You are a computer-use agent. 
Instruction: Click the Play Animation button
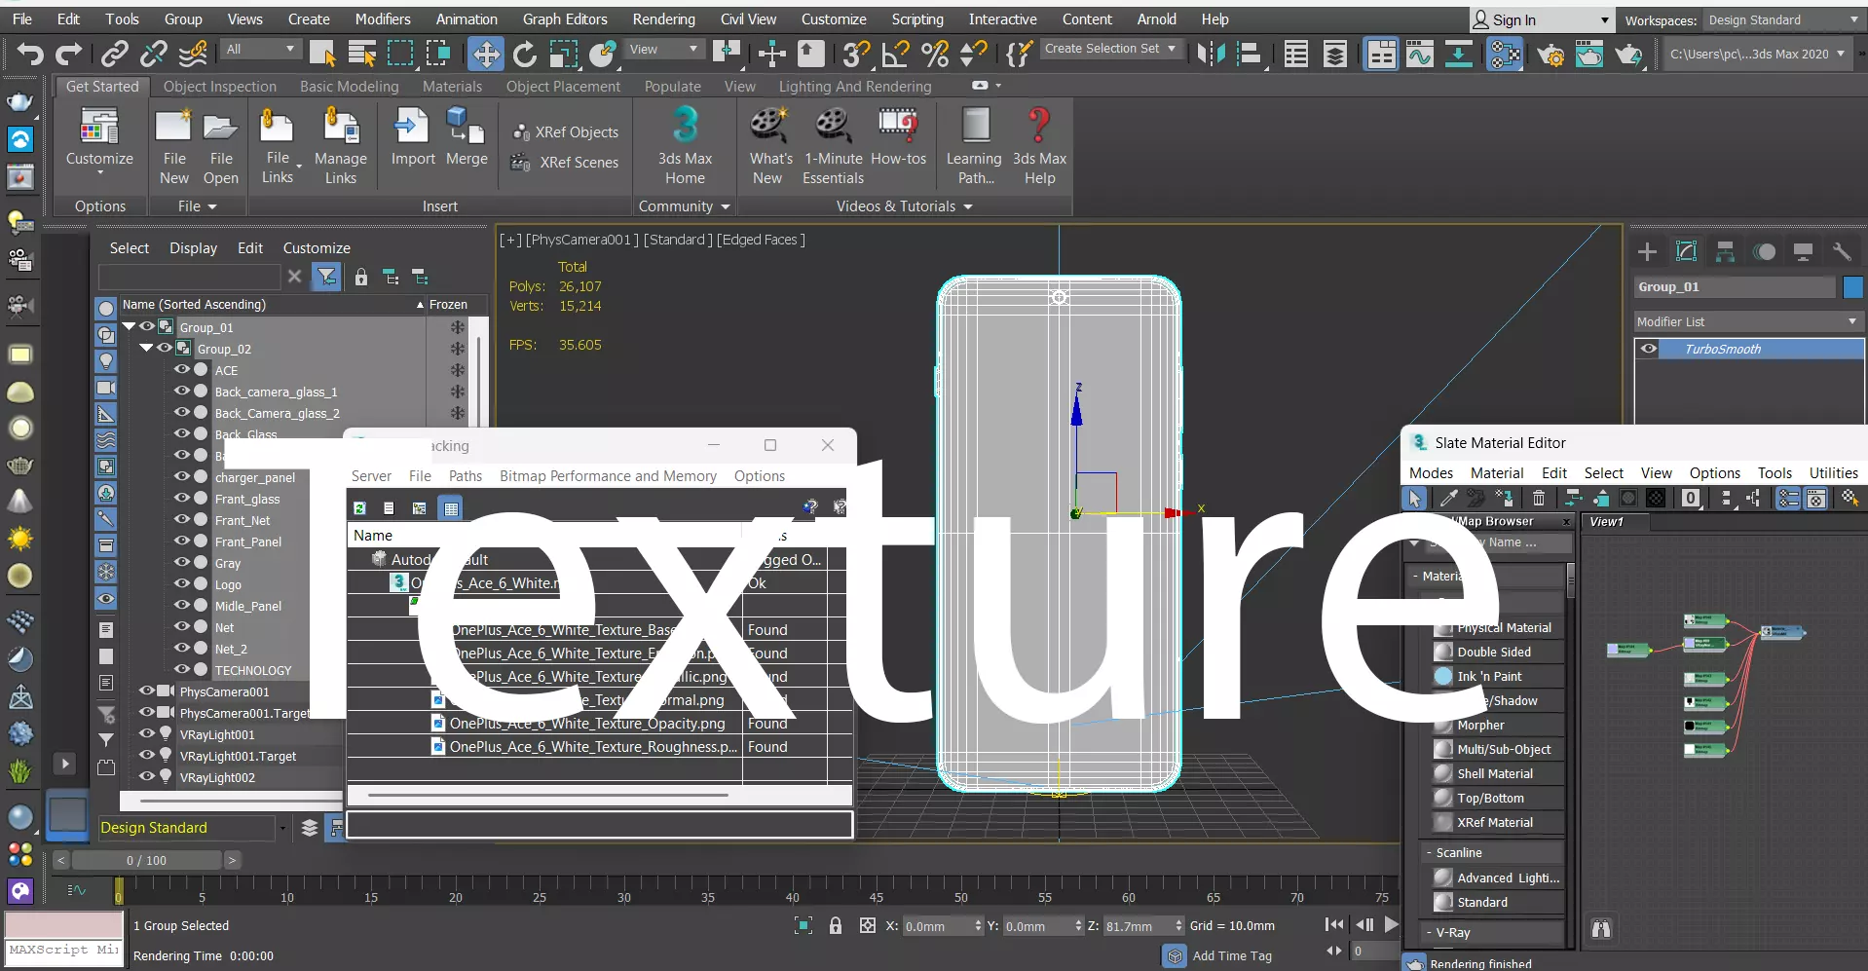pos(1392,925)
